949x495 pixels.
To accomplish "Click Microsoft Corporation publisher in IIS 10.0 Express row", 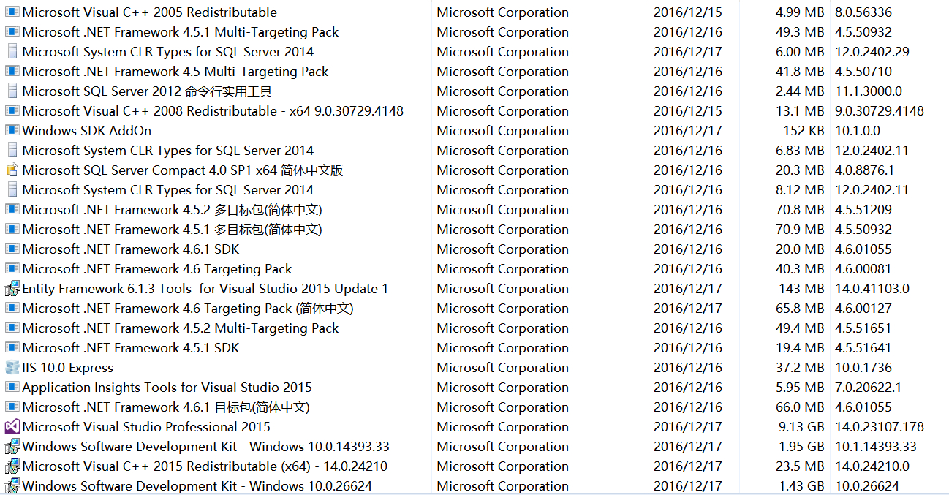I will pos(503,368).
